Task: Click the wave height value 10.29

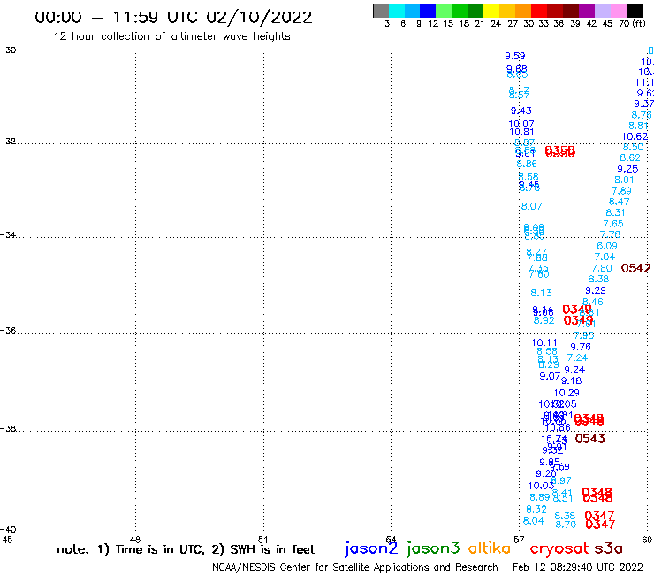Action: point(567,393)
